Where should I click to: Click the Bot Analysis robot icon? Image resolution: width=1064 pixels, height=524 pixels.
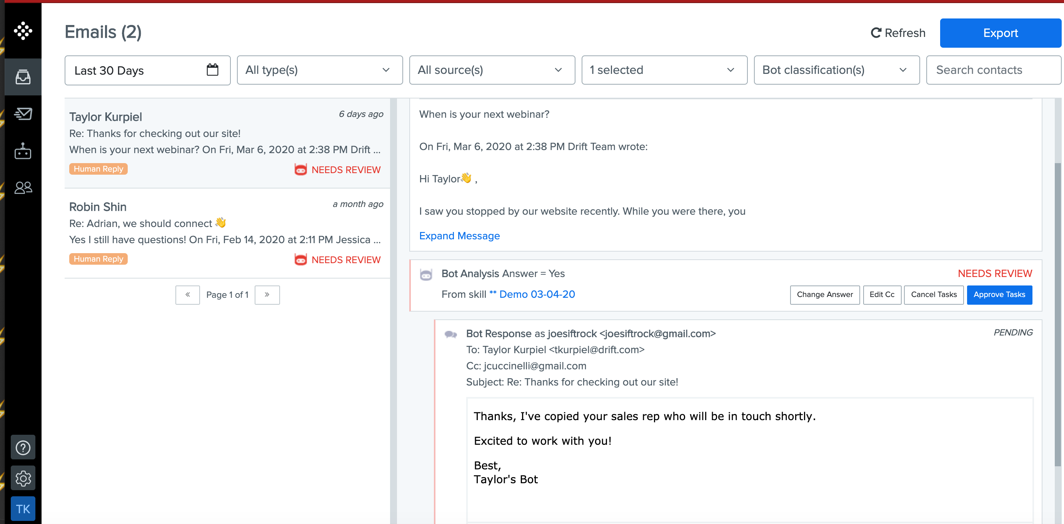pyautogui.click(x=426, y=274)
